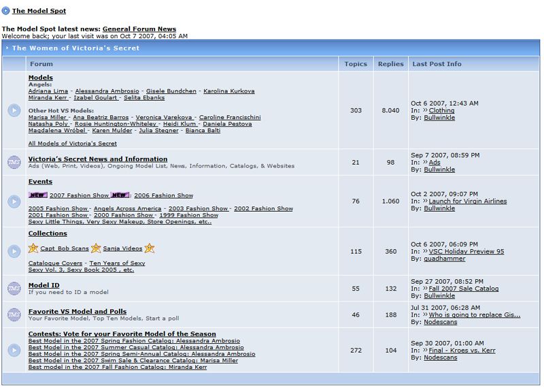
Task: Open Ana Beatriz Barros subforum
Action: (101, 117)
